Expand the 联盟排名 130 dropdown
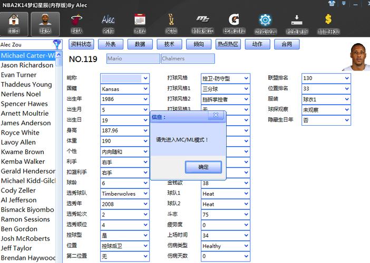This screenshot has width=370, height=263. [347, 78]
